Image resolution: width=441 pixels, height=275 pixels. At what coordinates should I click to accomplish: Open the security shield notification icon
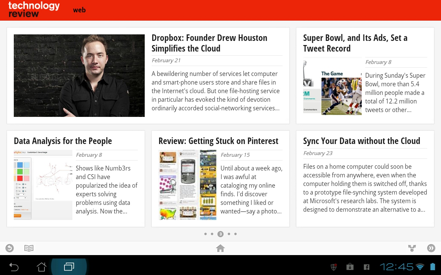(x=334, y=267)
